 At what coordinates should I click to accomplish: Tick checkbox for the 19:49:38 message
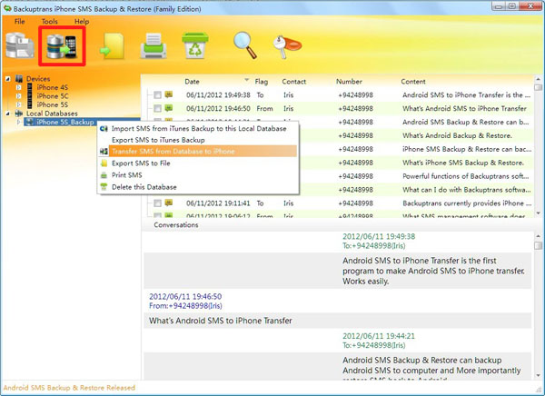pos(157,95)
